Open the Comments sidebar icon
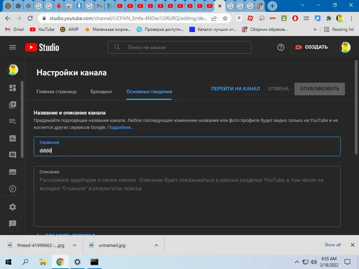This screenshot has height=269, width=359. tap(13, 155)
